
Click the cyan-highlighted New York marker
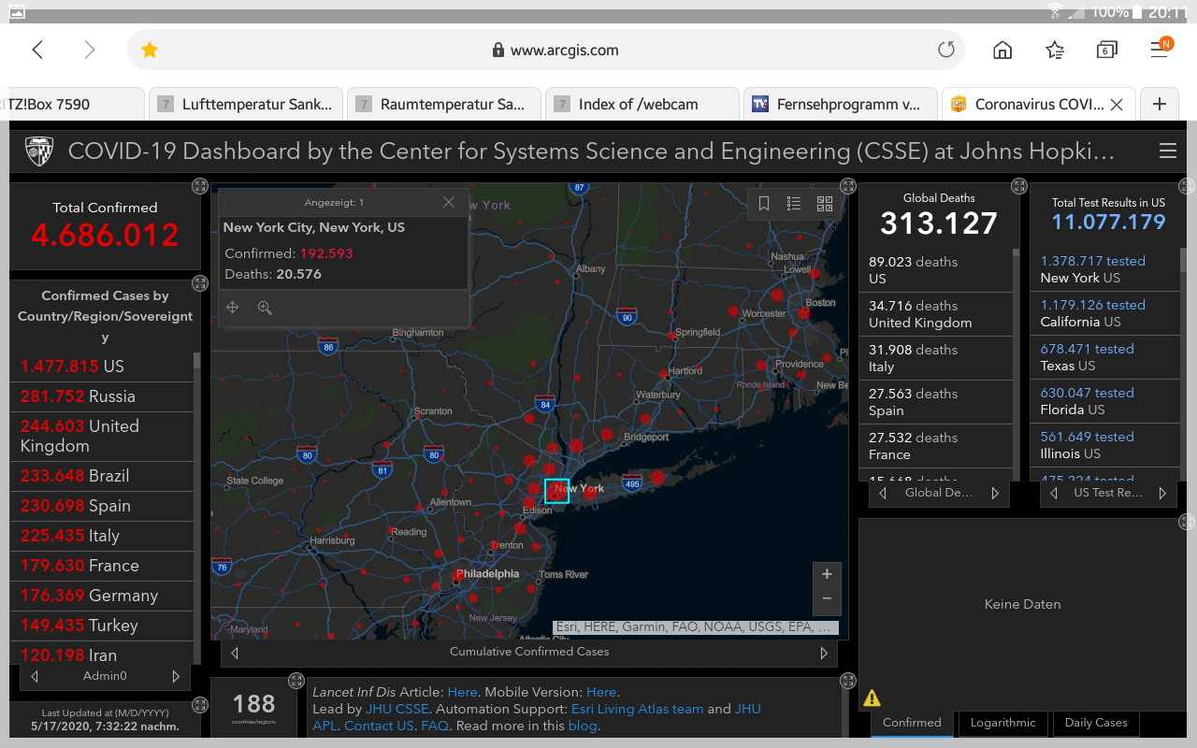pyautogui.click(x=556, y=491)
